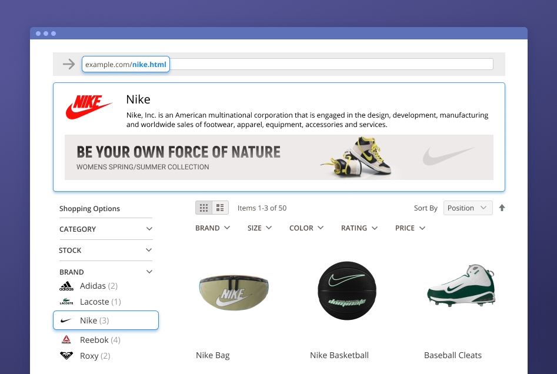Click the Nike swoosh in brand filter
This screenshot has height=374, width=557.
pyautogui.click(x=66, y=320)
